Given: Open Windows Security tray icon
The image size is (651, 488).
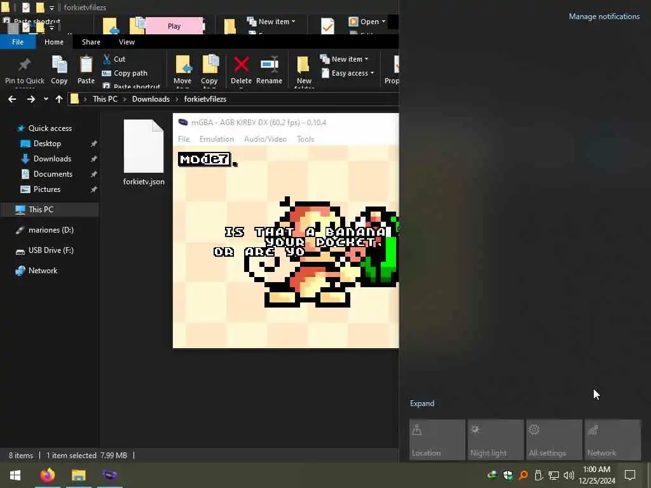Looking at the screenshot, I should tap(507, 475).
